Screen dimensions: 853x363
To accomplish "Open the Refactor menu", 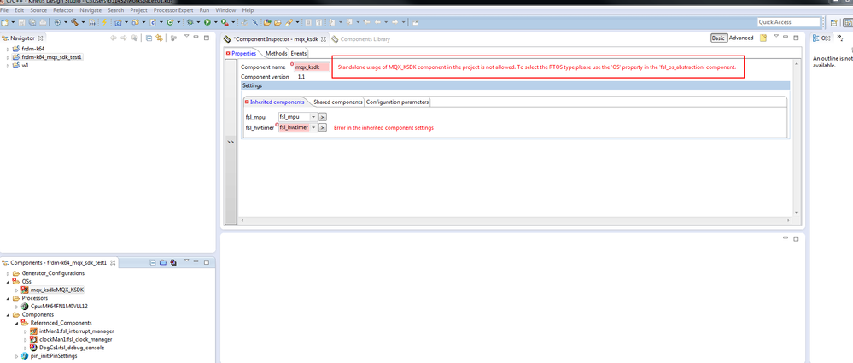I will [x=63, y=10].
